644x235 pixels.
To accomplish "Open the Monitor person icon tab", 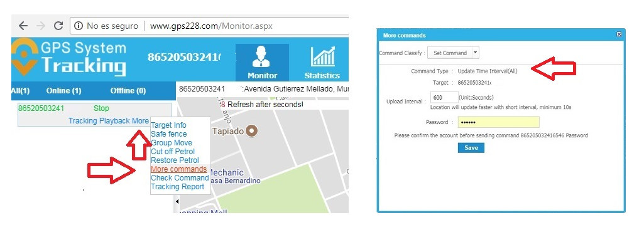I will 262,62.
